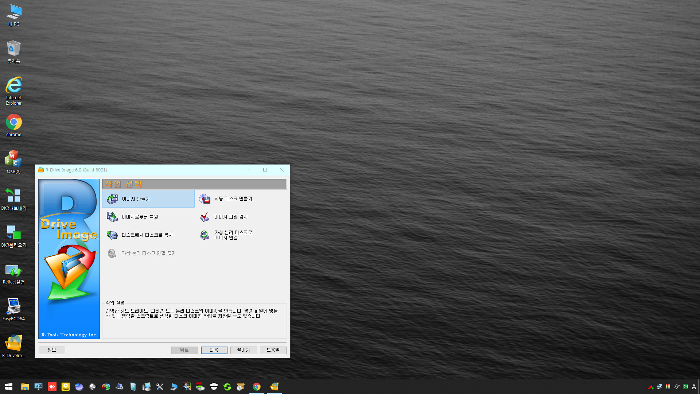This screenshot has height=394, width=700.
Task: Select the R-DriveIm... desktop shortcut
Action: click(14, 347)
